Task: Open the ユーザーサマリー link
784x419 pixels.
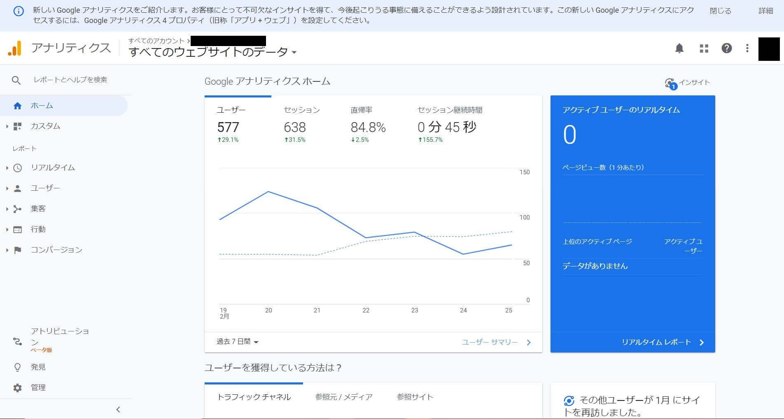Action: pos(490,342)
